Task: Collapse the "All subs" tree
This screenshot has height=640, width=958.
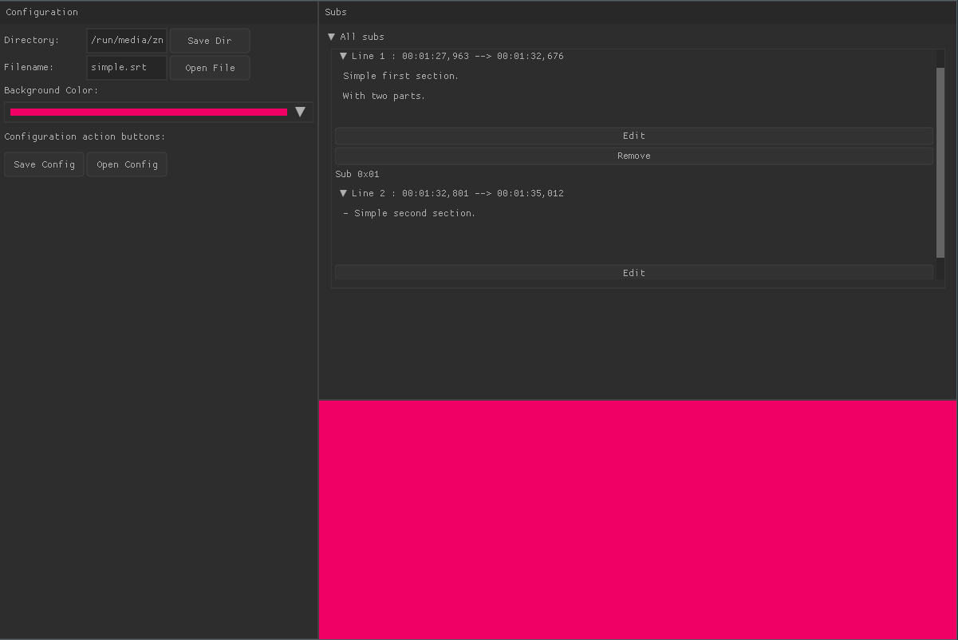Action: click(x=331, y=37)
